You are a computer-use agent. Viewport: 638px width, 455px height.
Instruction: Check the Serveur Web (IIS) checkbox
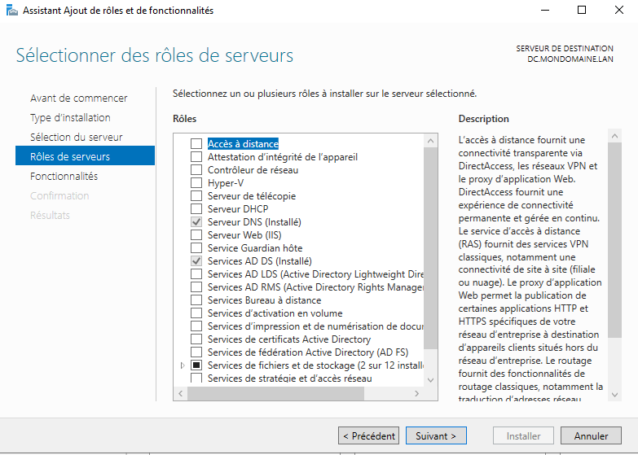tap(196, 234)
